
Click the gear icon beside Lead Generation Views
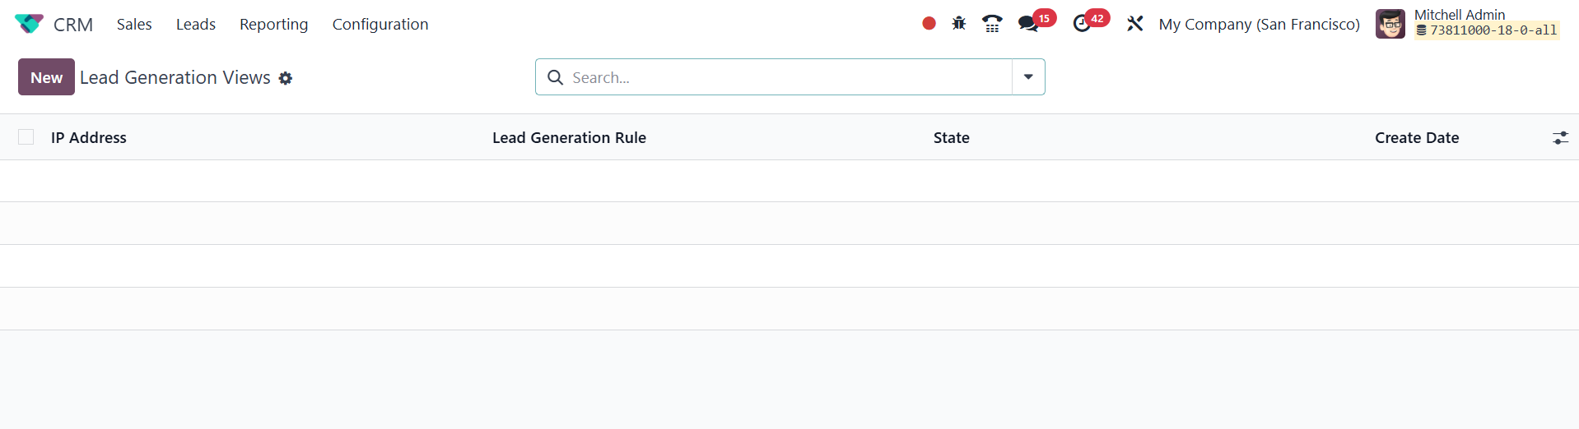[x=286, y=78]
